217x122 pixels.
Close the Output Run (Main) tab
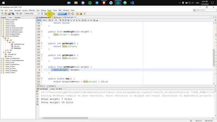coord(64,89)
